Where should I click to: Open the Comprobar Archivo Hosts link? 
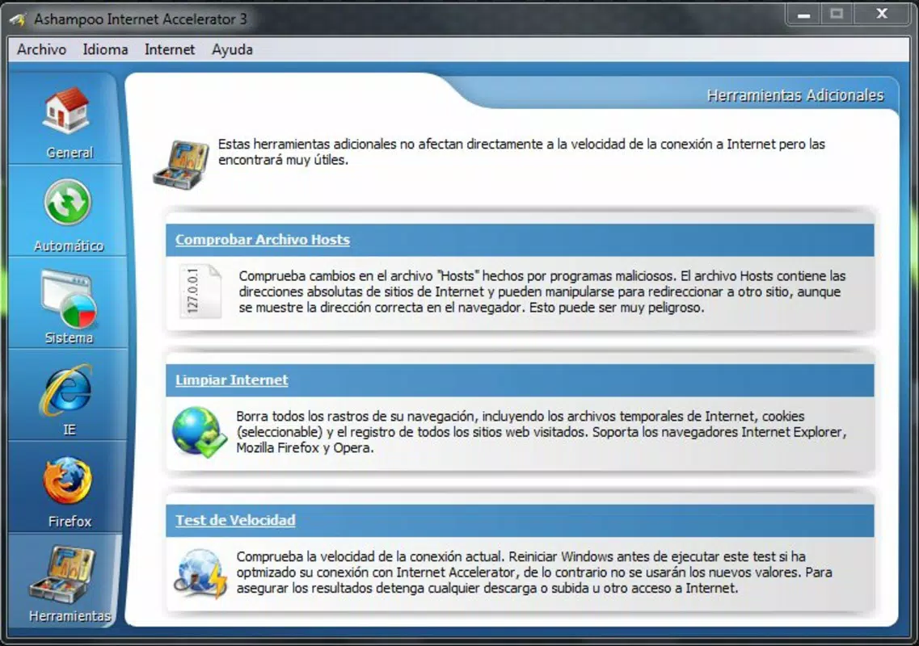point(263,240)
